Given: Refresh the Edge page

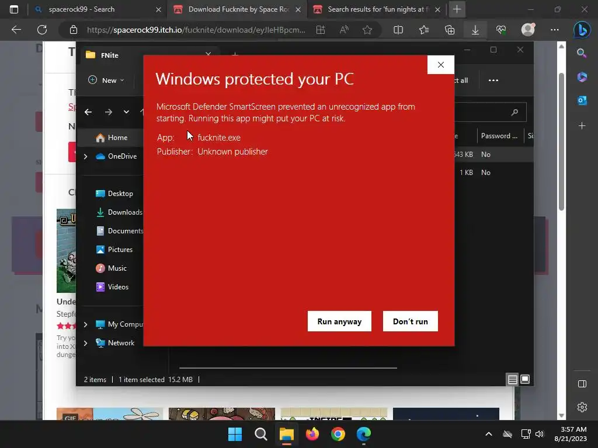Looking at the screenshot, I should 42,30.
